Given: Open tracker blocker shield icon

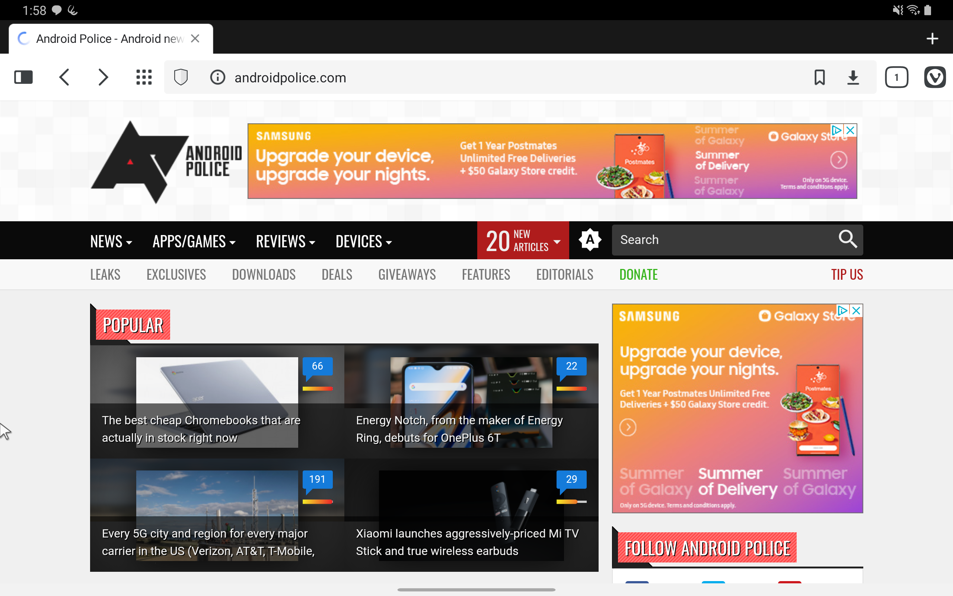Looking at the screenshot, I should tap(181, 77).
